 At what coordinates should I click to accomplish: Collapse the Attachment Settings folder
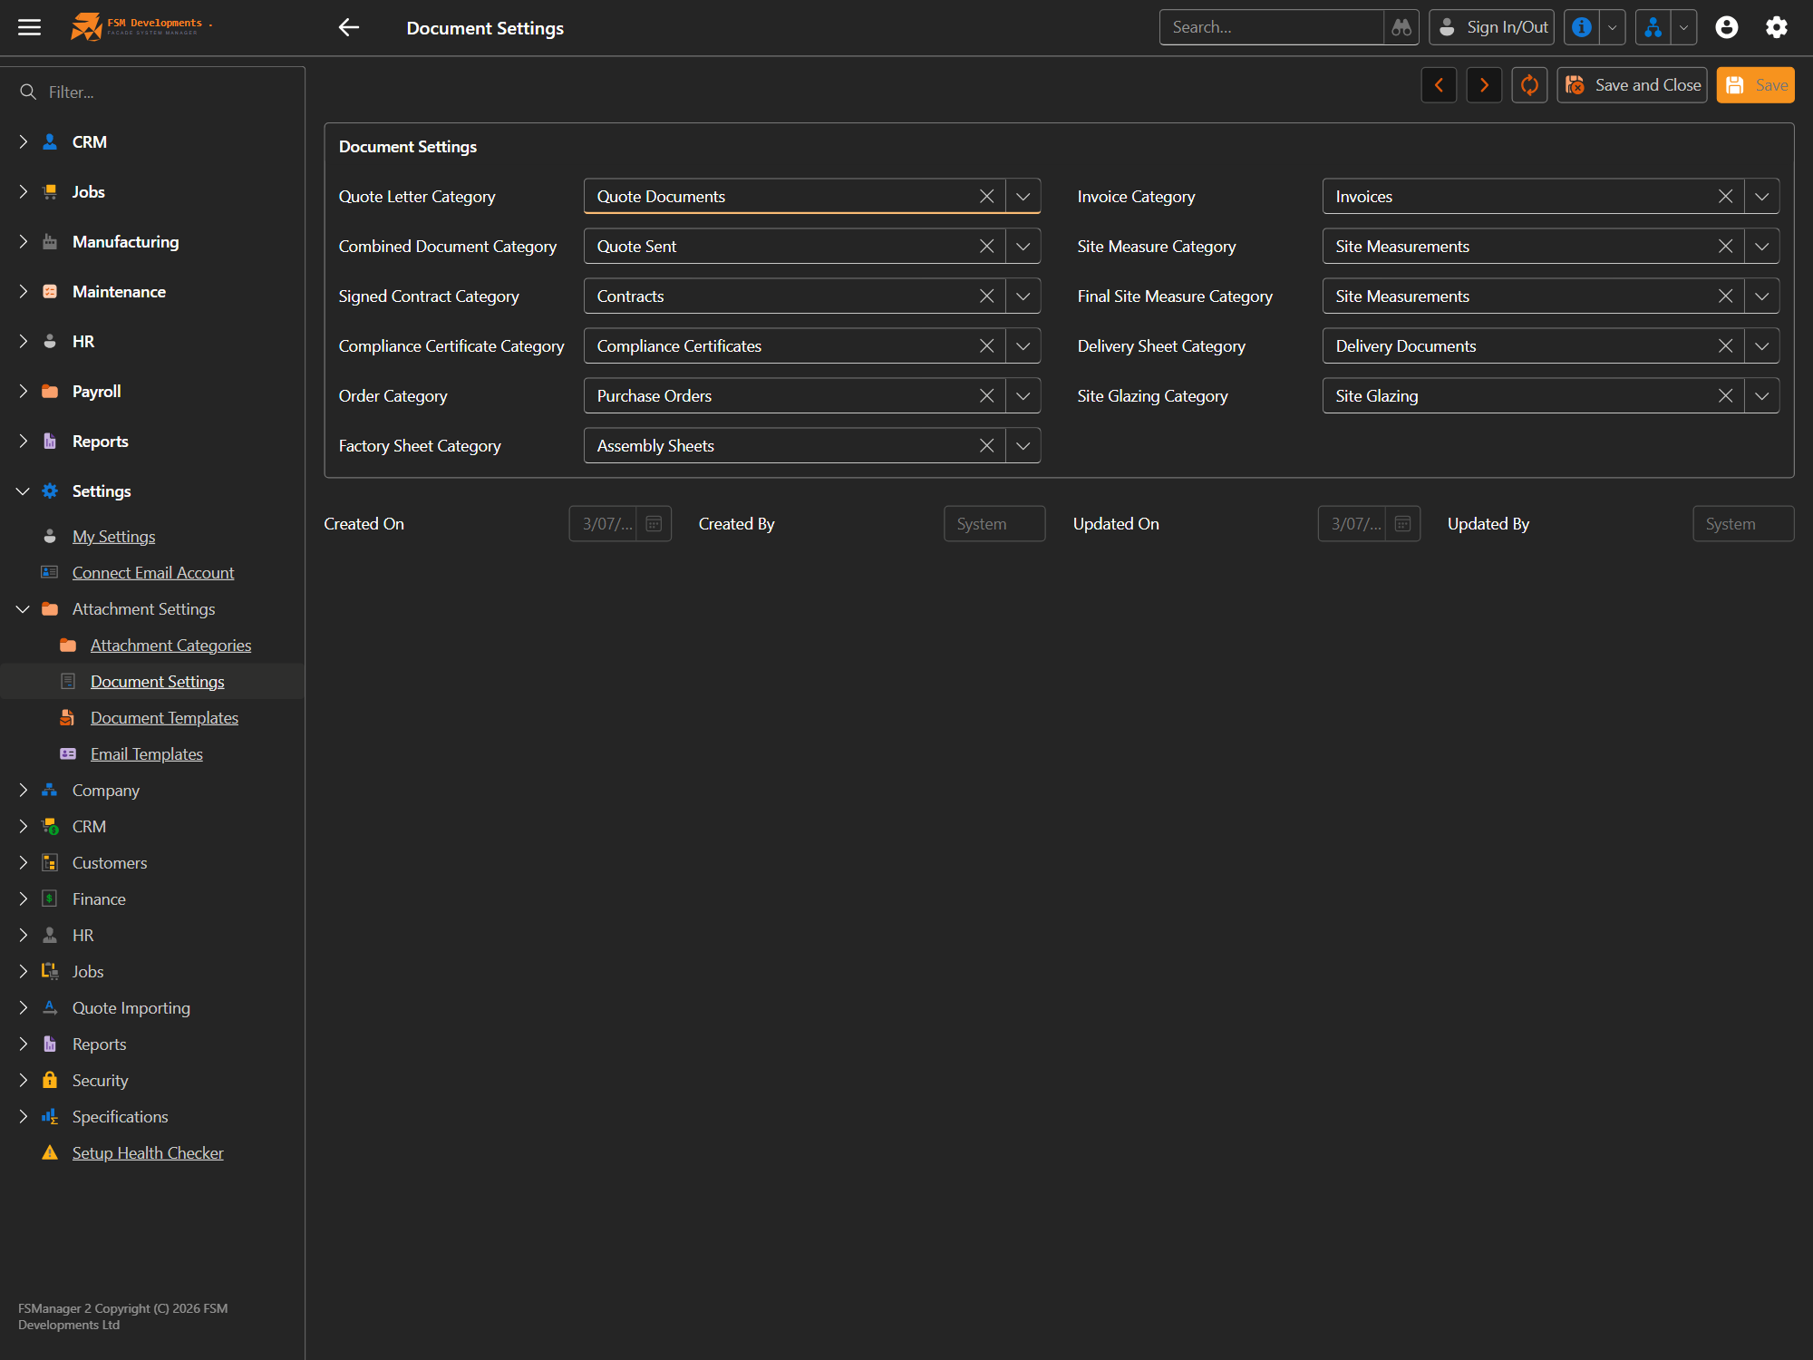[23, 609]
